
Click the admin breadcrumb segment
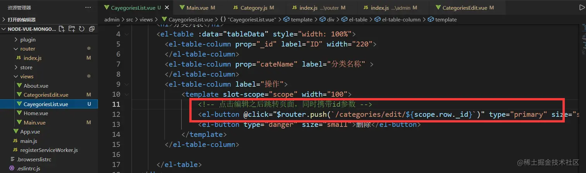coord(112,19)
